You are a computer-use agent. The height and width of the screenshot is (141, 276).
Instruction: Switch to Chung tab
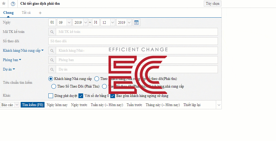click(9, 13)
